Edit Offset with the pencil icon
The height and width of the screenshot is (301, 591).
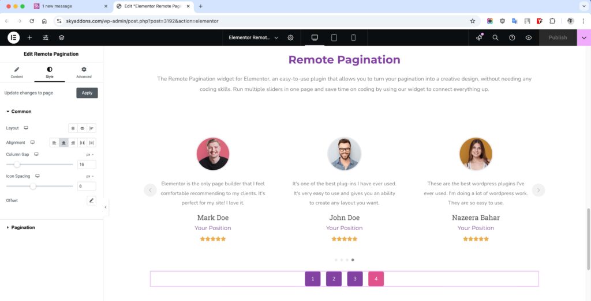tap(91, 201)
